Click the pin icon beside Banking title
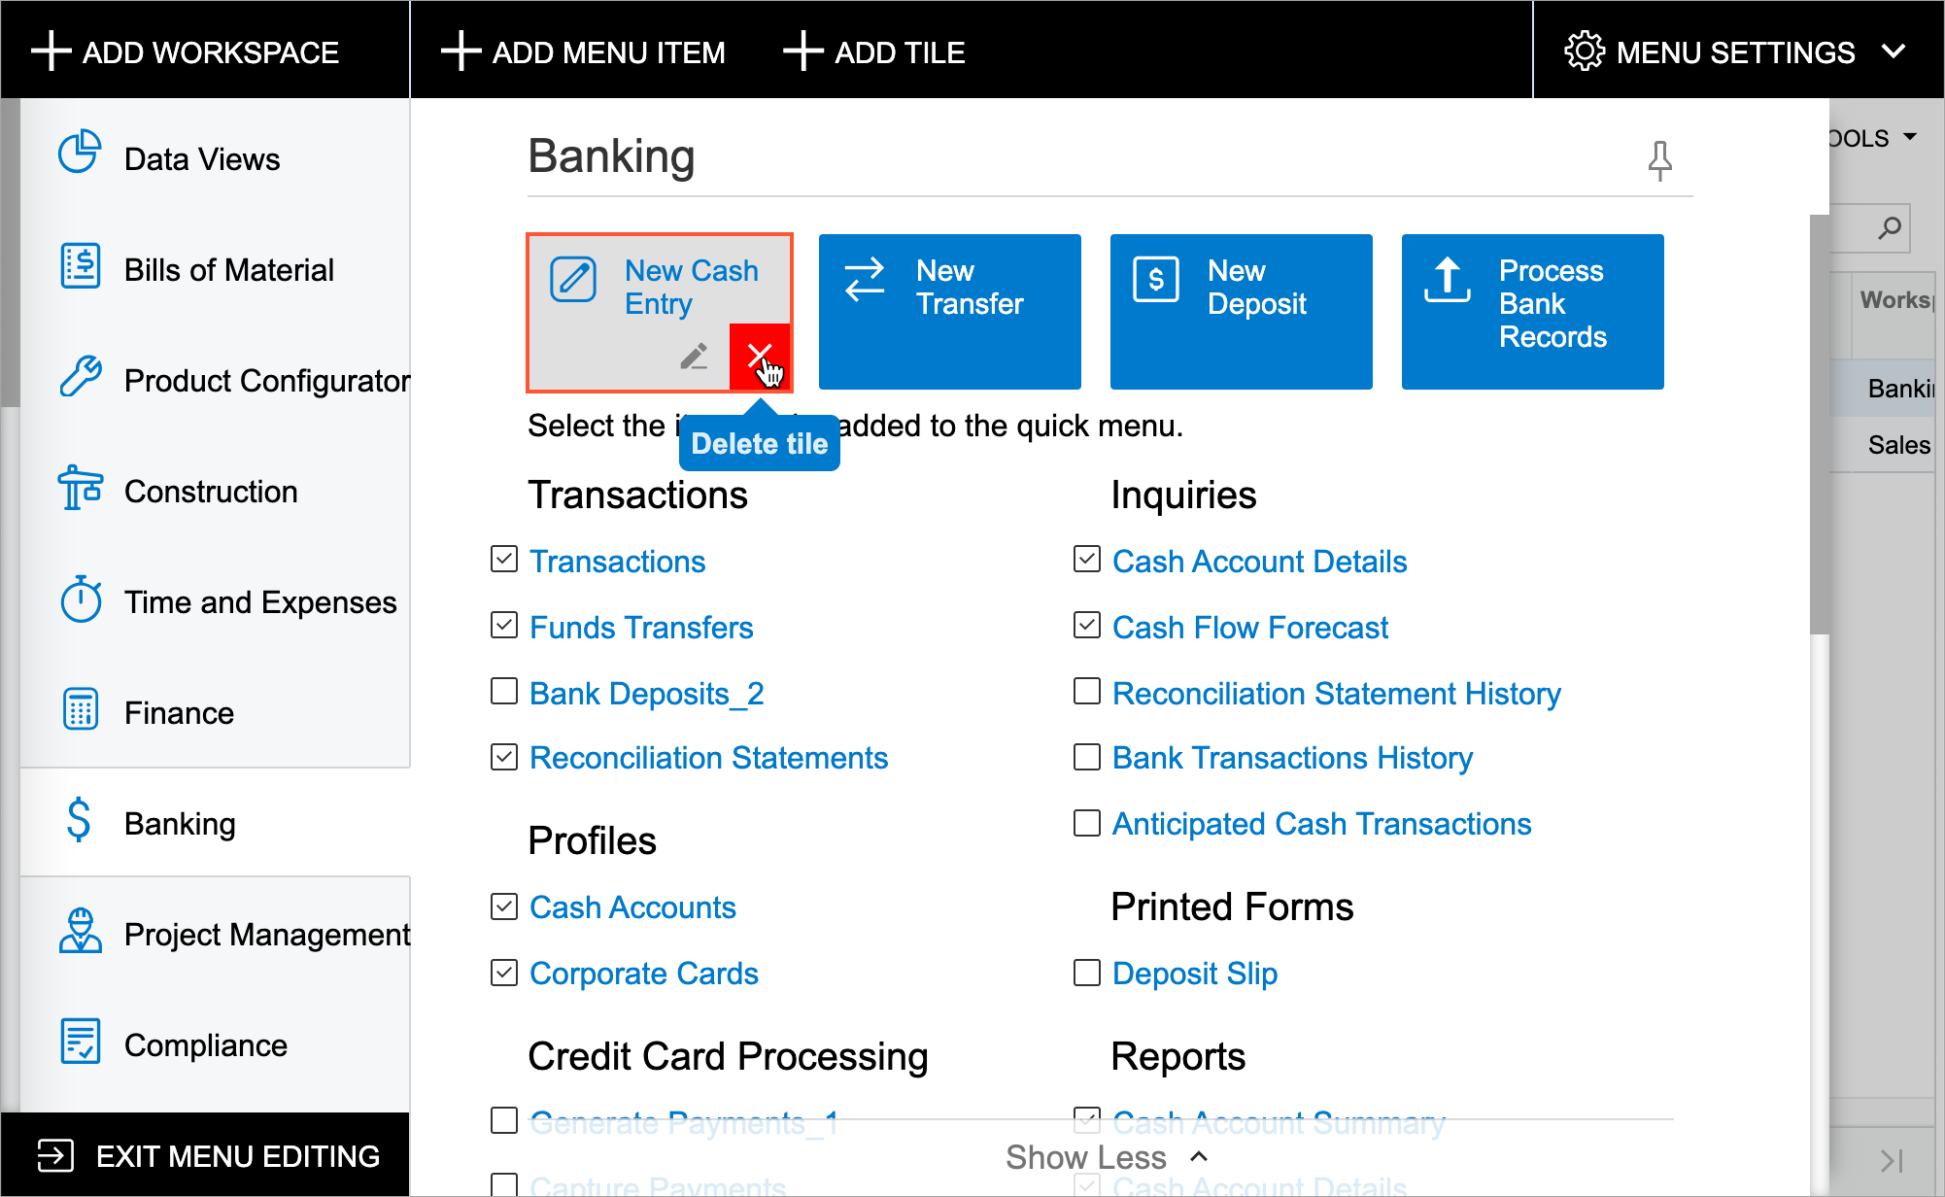 (x=1659, y=160)
